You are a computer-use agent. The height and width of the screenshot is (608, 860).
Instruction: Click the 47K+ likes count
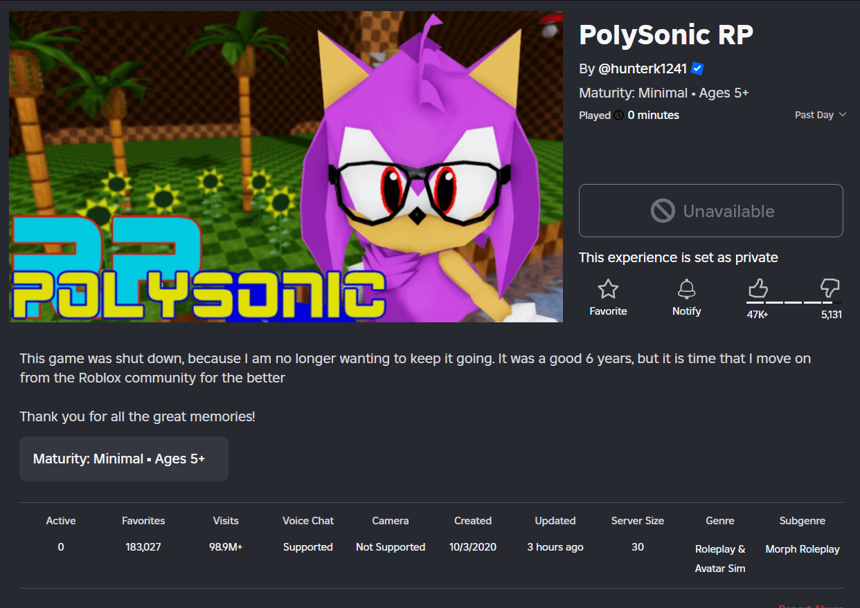[758, 315]
